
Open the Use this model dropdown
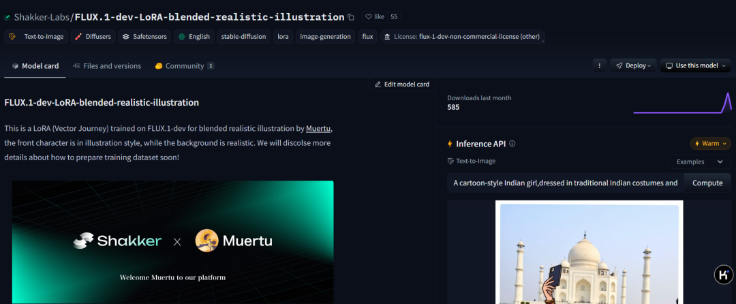pyautogui.click(x=694, y=66)
